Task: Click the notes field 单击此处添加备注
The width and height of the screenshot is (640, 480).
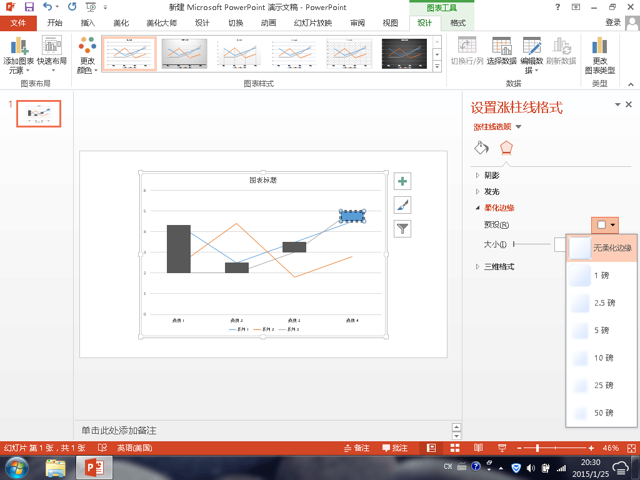Action: (x=119, y=430)
